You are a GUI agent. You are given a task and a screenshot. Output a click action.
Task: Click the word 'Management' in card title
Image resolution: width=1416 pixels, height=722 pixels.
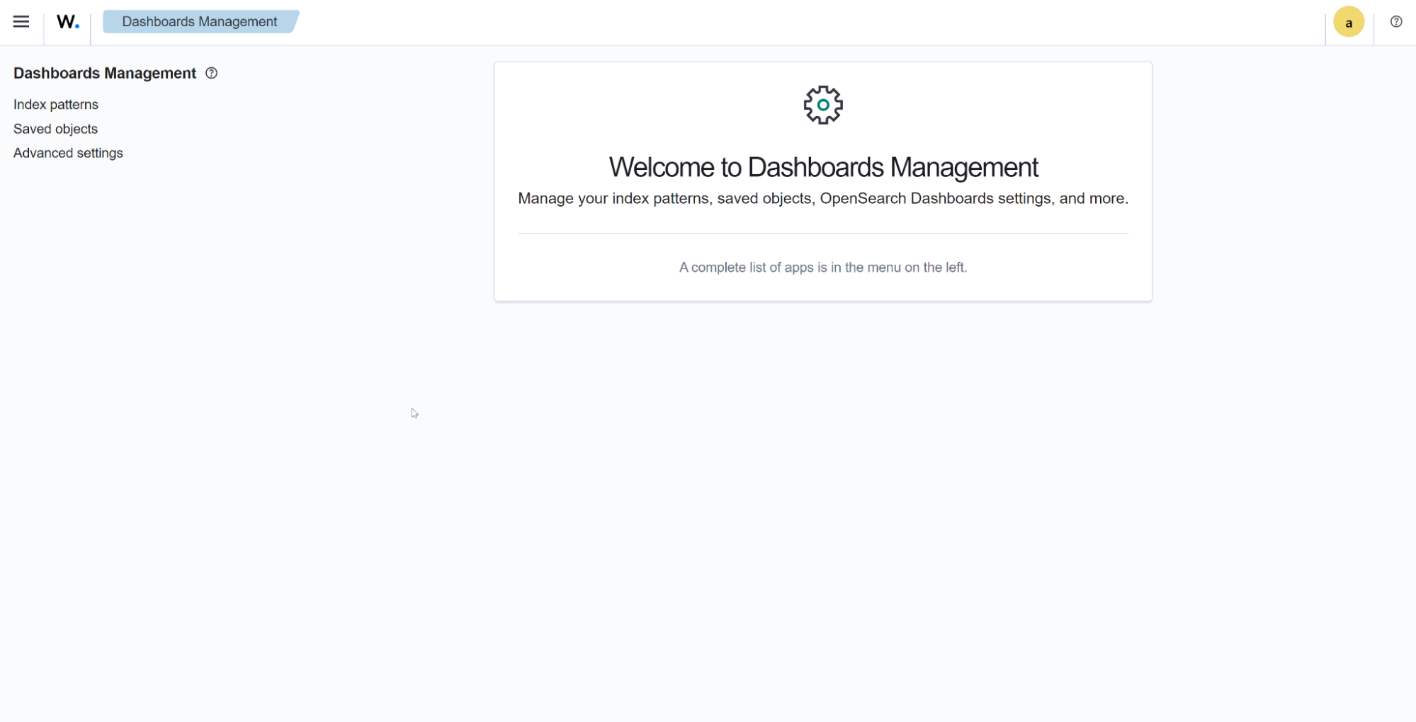coord(963,168)
